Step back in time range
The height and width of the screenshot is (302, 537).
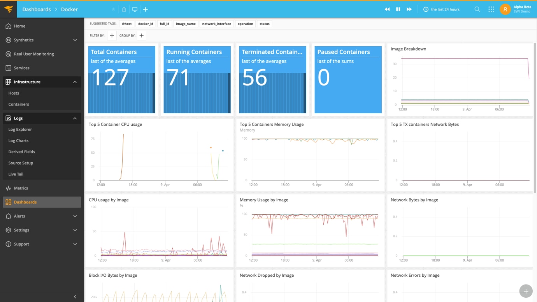pyautogui.click(x=387, y=9)
